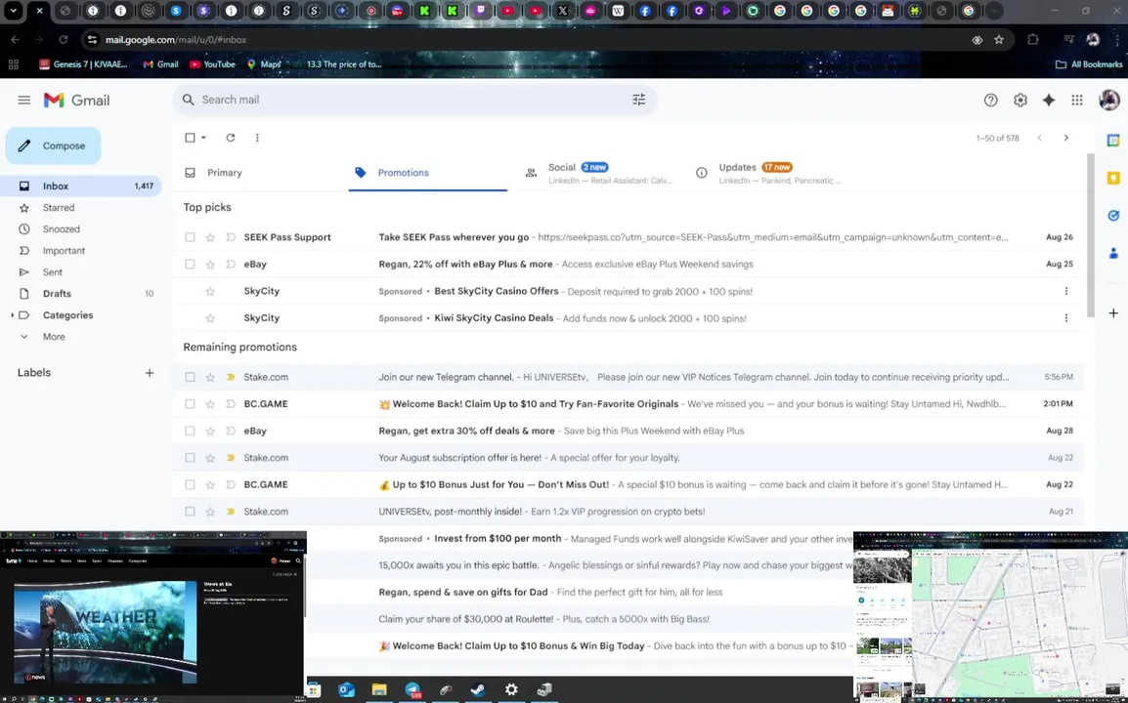This screenshot has height=703, width=1128.
Task: Open the Snoozed folder
Action: click(62, 228)
